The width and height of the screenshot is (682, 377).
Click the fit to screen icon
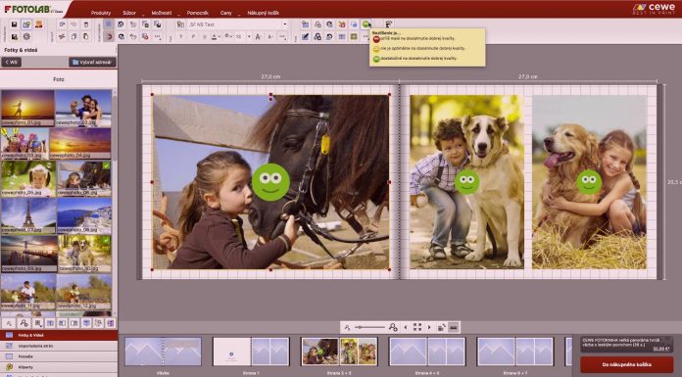tap(417, 327)
